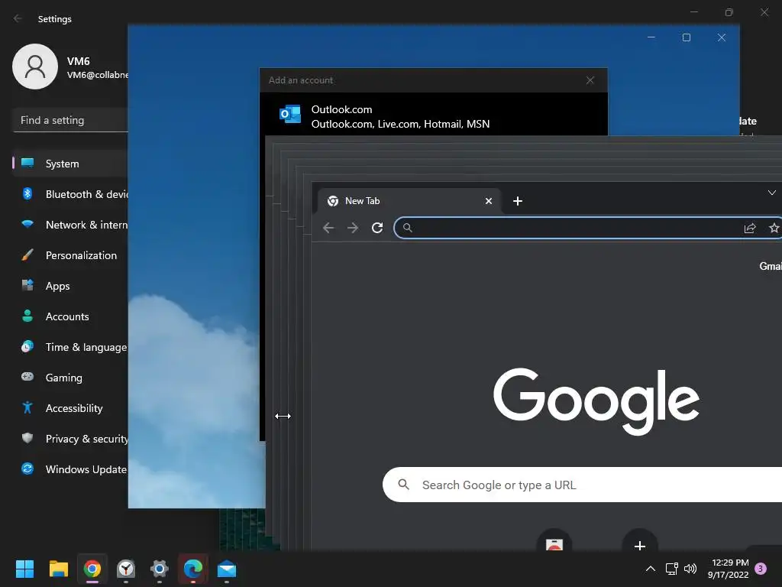Open the notification badge showing 3
Screen dimensions: 782x587
point(761,569)
